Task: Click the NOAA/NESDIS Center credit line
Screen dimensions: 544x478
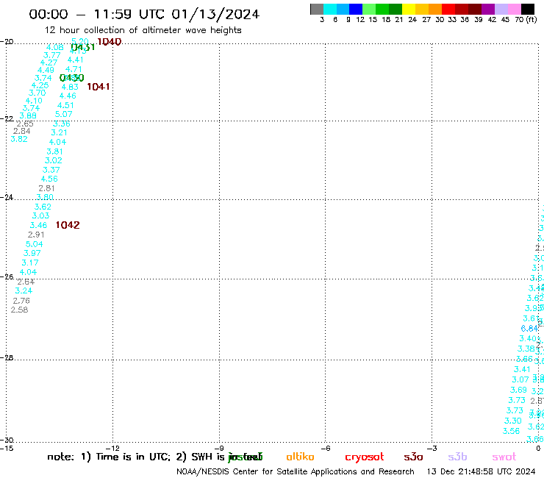Action: click(296, 471)
